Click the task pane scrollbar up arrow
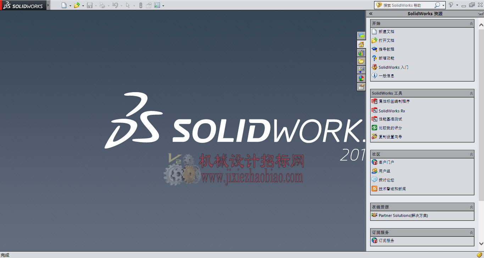Viewport: 484px width, 258px height. (x=481, y=25)
